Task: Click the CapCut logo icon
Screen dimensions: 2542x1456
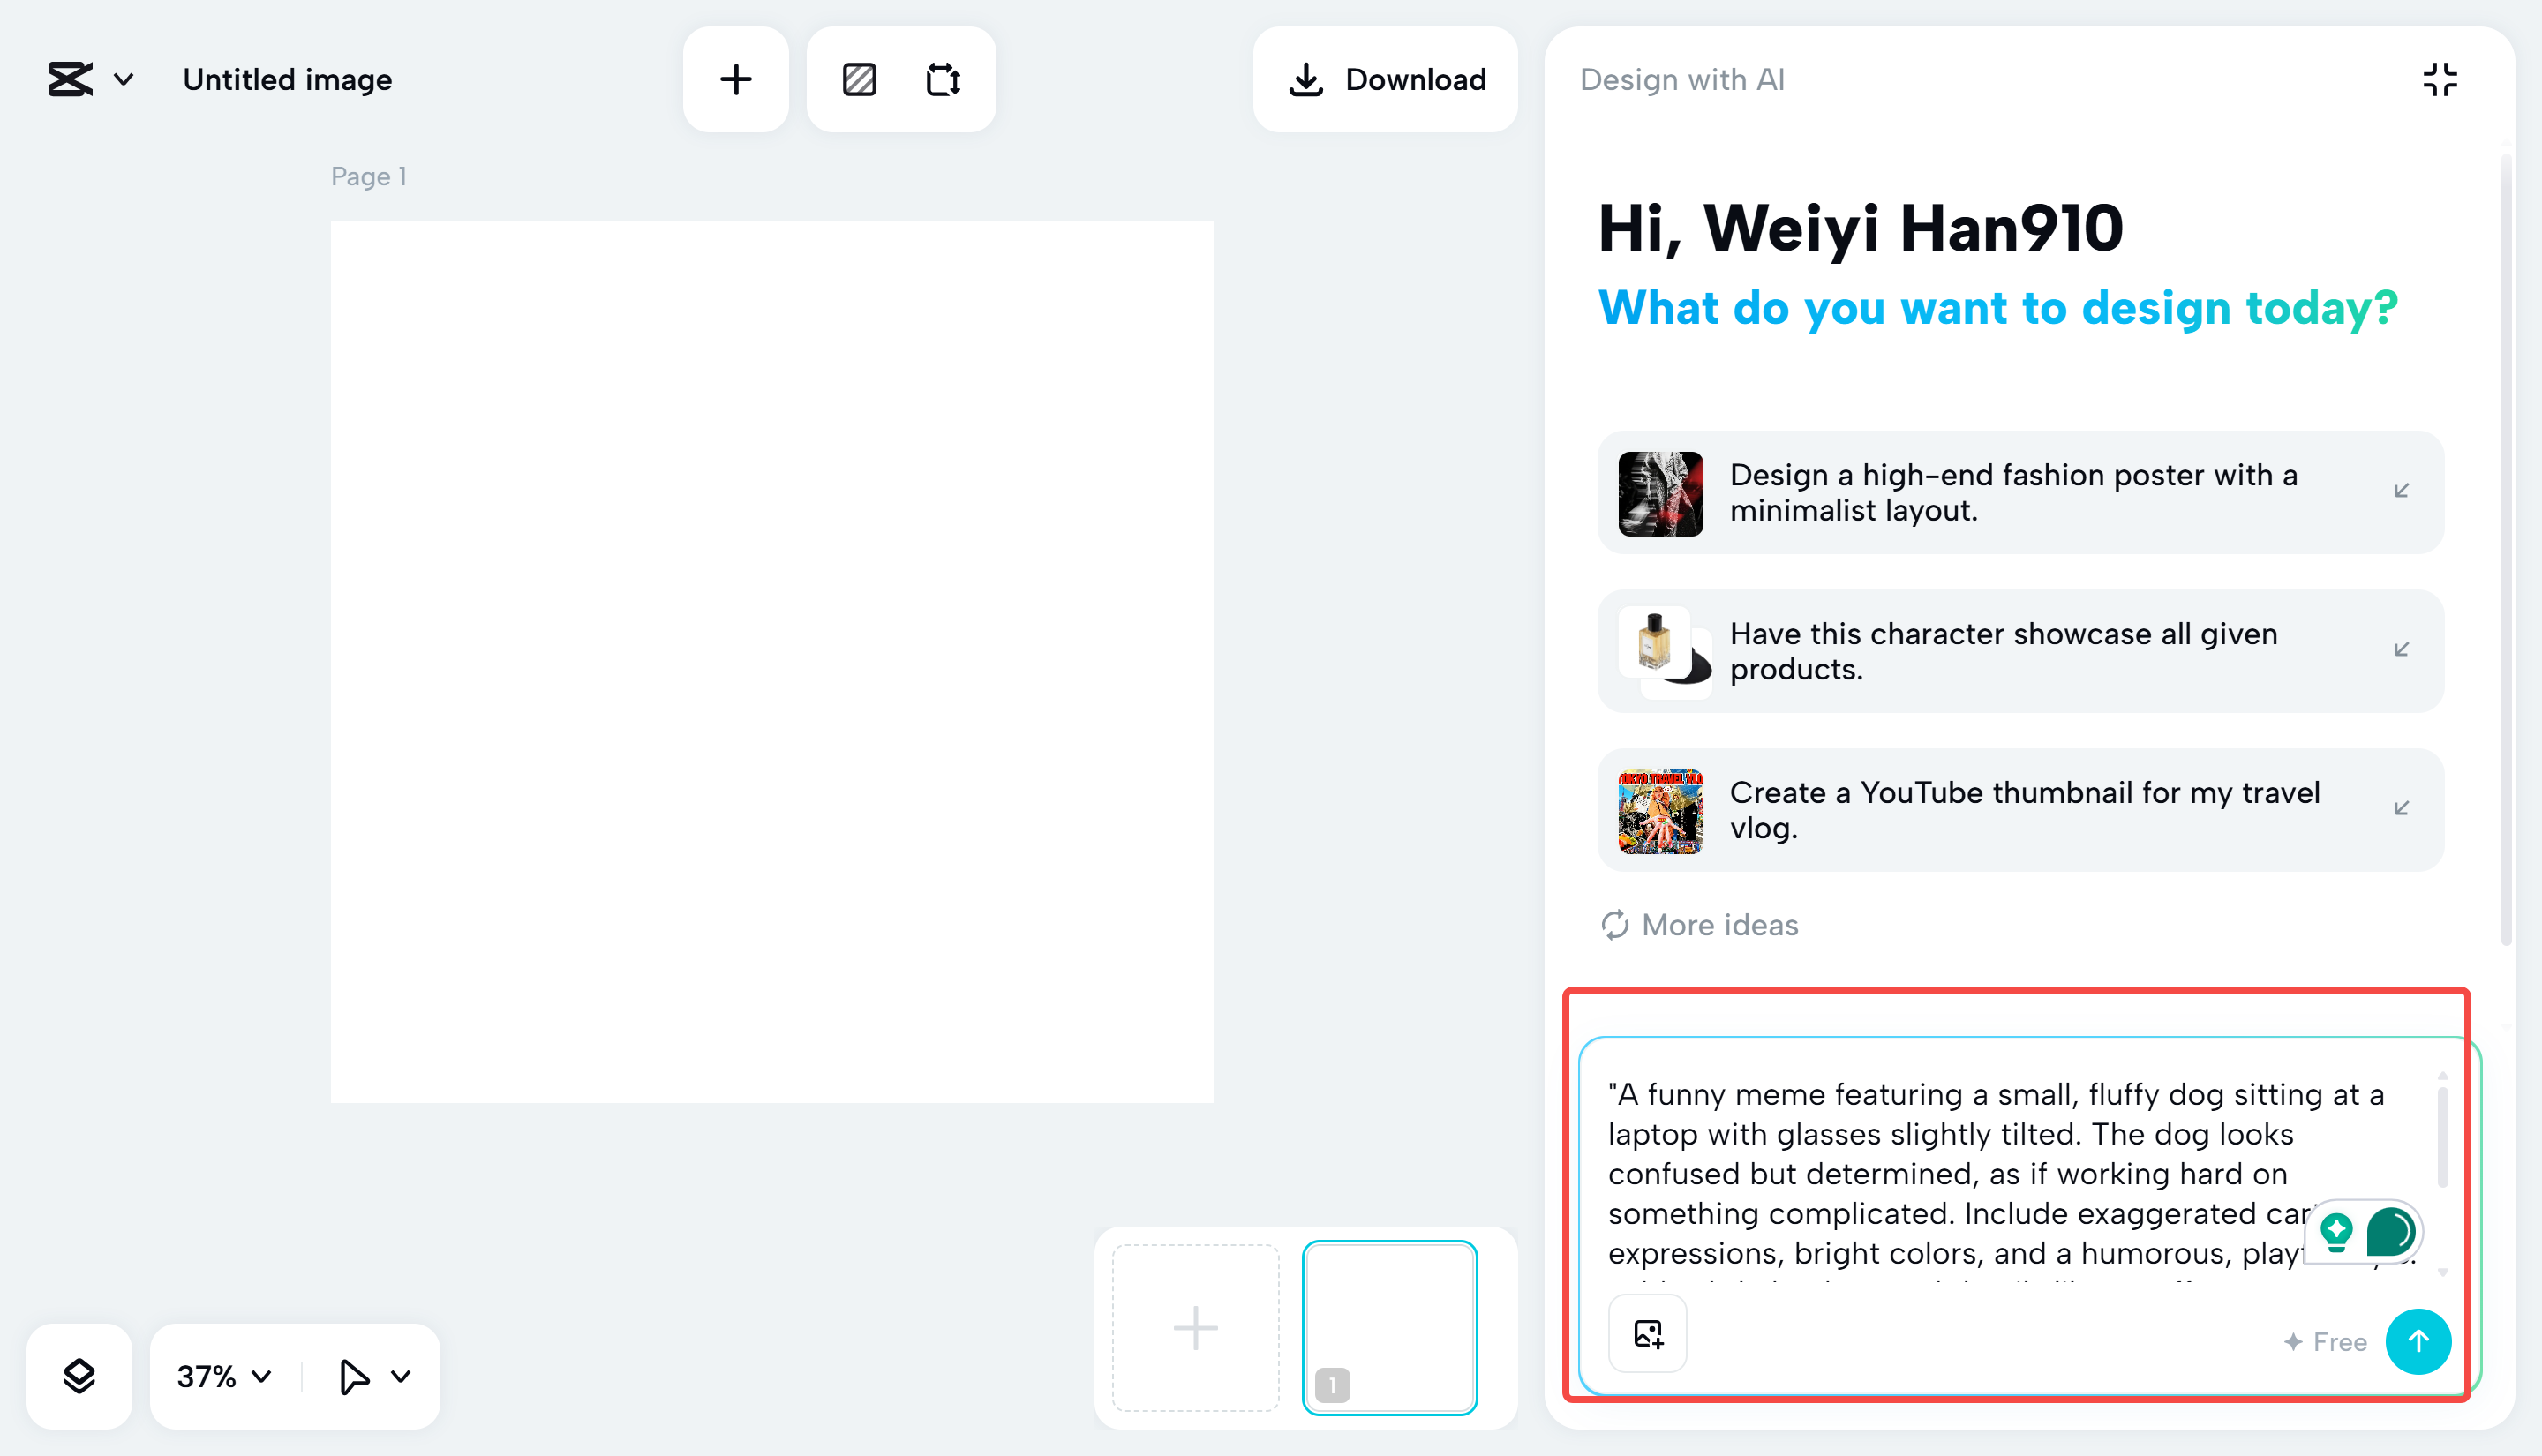Action: pyautogui.click(x=70, y=79)
